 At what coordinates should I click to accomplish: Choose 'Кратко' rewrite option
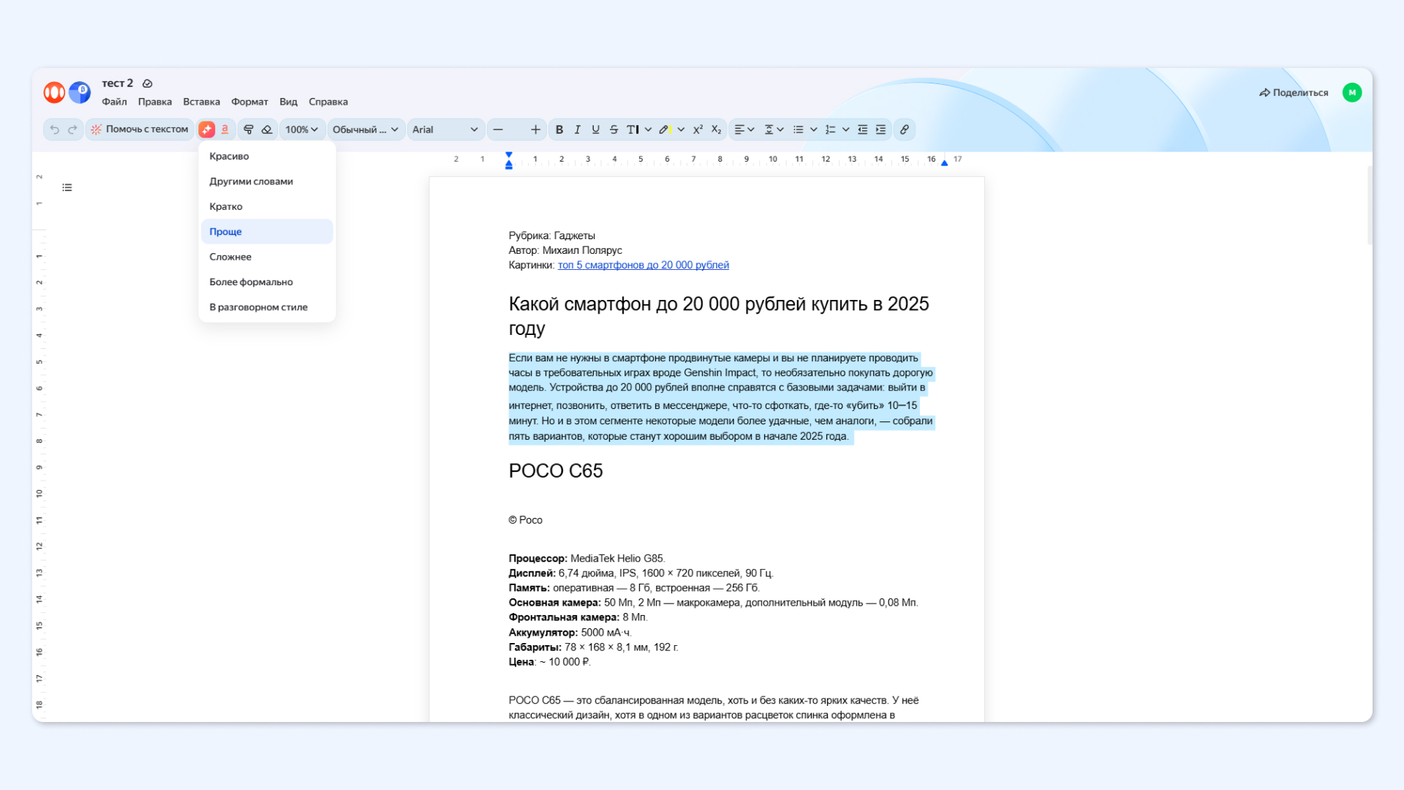(267, 206)
